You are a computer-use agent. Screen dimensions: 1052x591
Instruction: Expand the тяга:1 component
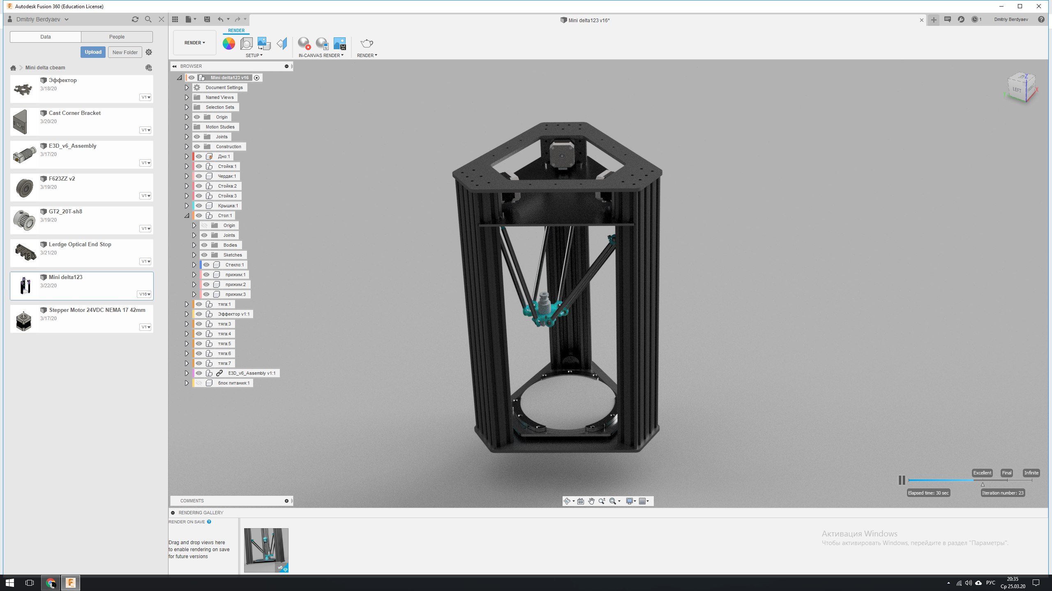pos(187,304)
